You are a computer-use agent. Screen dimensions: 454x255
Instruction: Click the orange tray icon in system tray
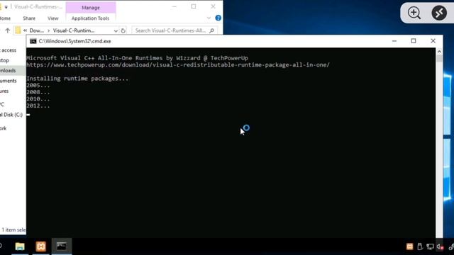tap(409, 246)
